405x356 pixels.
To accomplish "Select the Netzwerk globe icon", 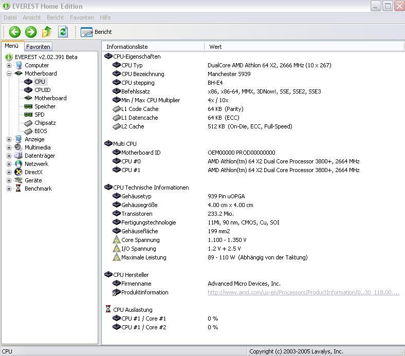I will (x=19, y=164).
